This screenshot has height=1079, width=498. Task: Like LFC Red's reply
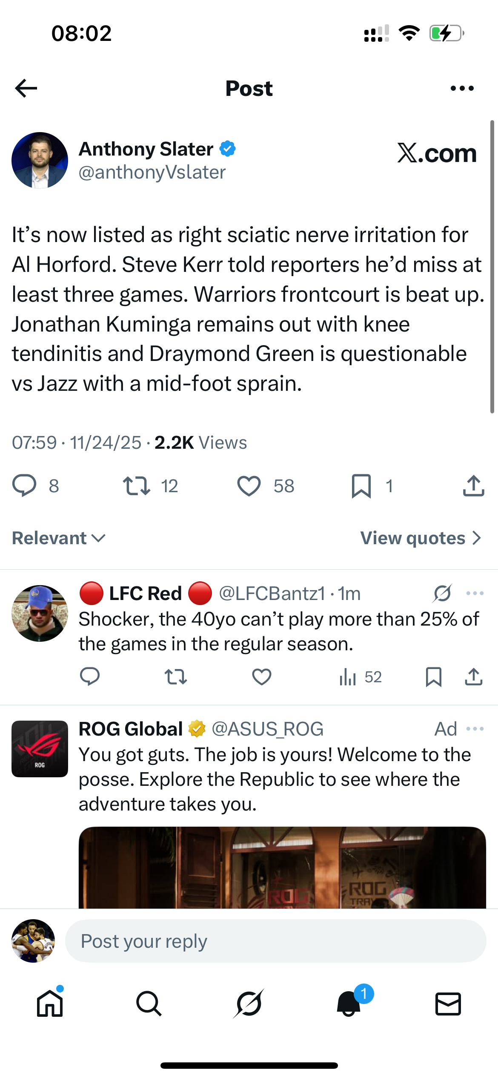(261, 677)
